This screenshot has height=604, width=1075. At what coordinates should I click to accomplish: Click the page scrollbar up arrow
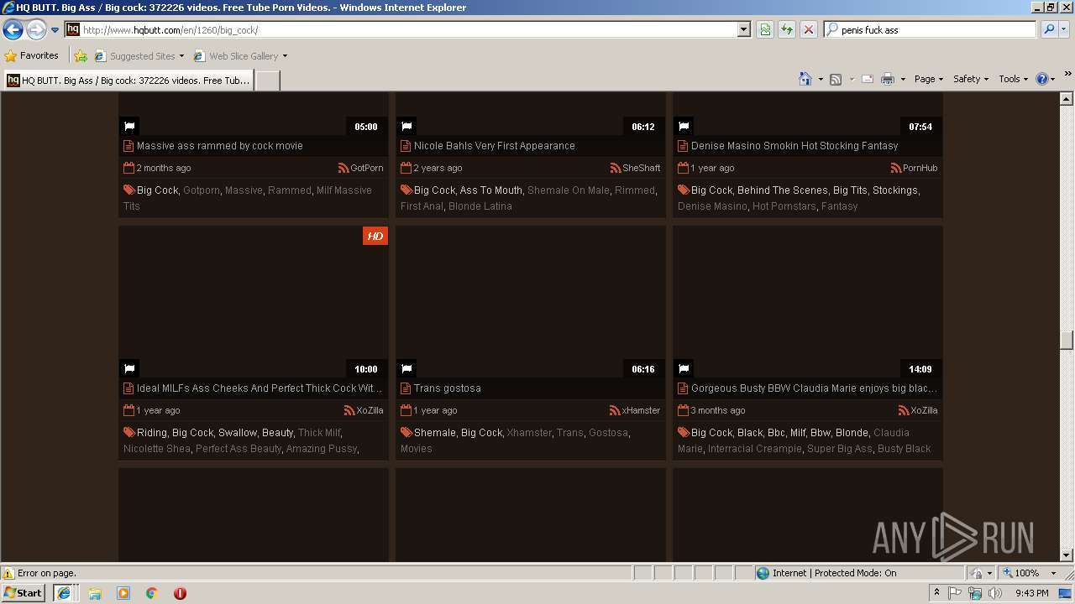click(1067, 99)
